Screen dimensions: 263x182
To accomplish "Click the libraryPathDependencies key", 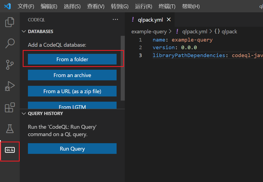I will [189, 55].
